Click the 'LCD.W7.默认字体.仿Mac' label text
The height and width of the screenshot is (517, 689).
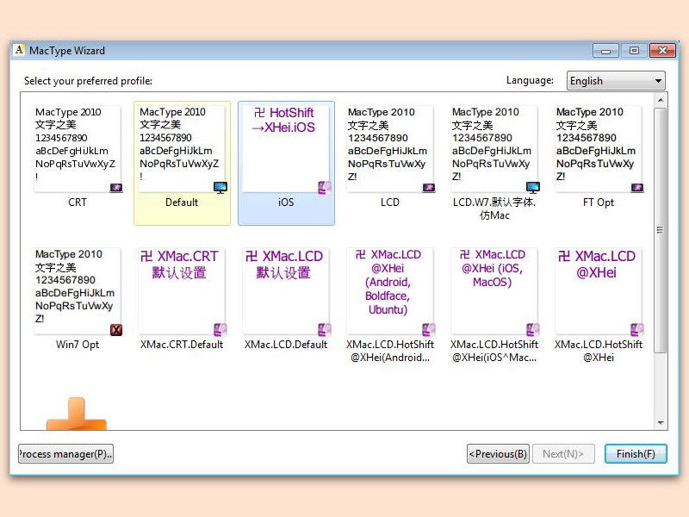click(x=493, y=209)
